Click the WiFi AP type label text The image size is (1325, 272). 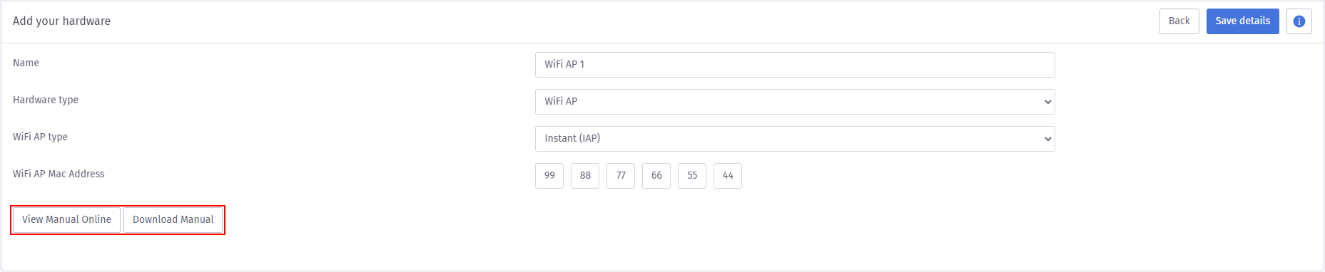pos(40,137)
